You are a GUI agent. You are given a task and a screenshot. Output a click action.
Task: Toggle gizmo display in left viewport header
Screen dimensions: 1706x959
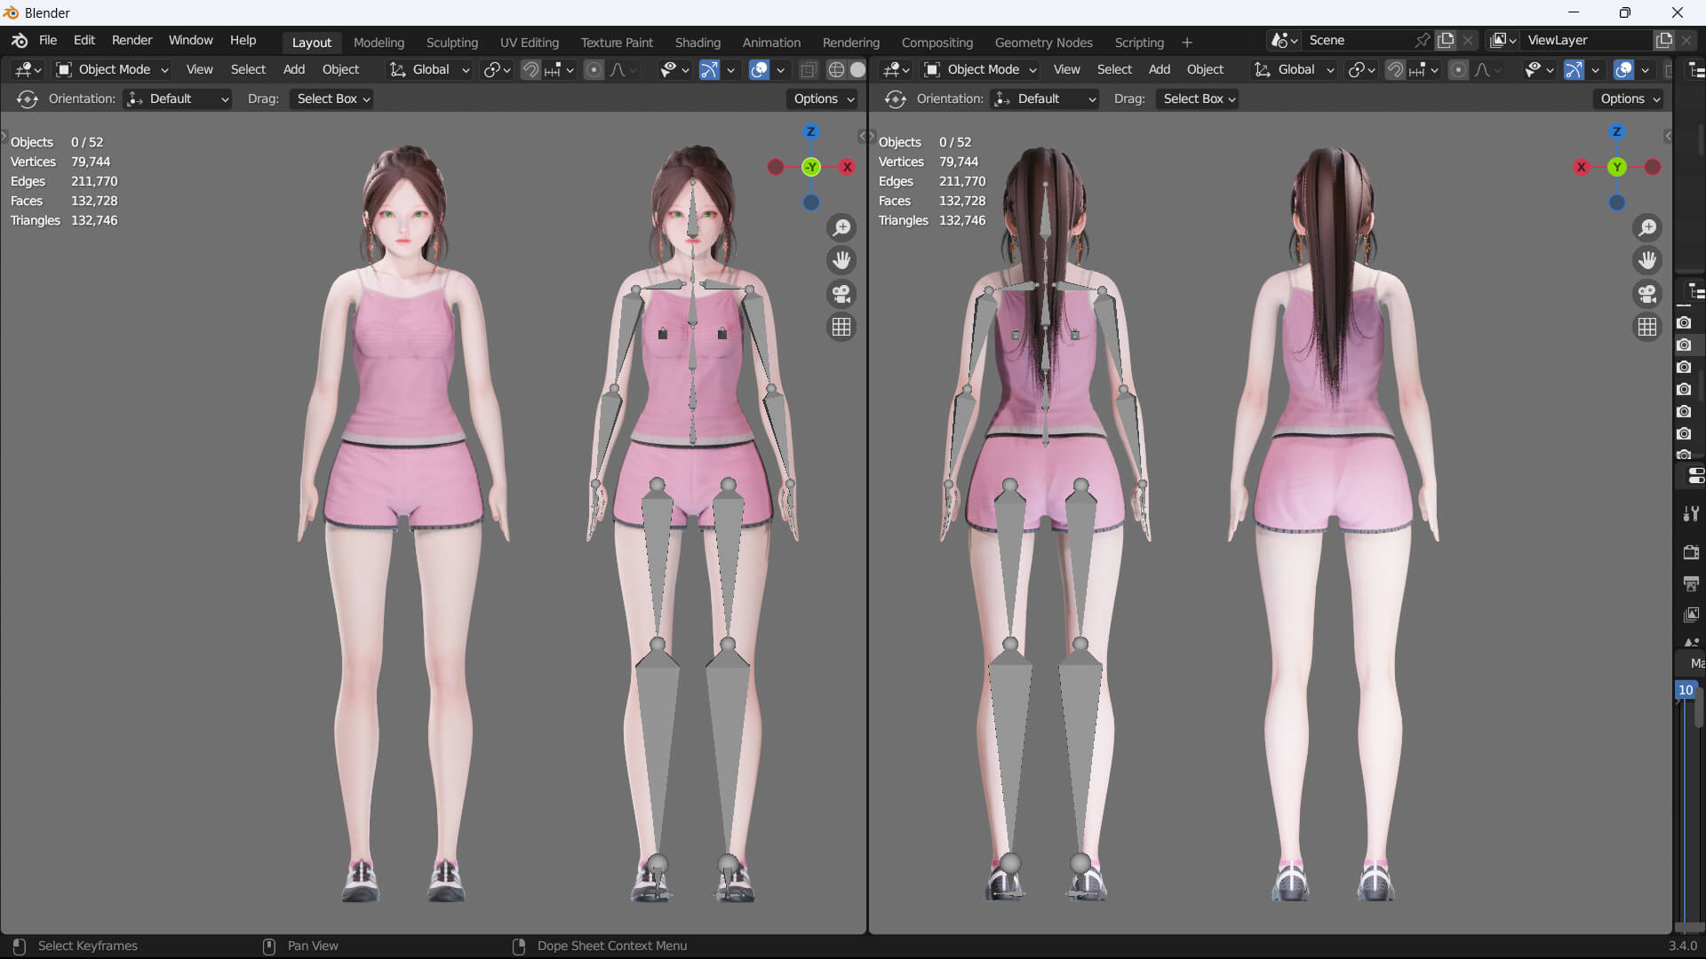tap(709, 69)
